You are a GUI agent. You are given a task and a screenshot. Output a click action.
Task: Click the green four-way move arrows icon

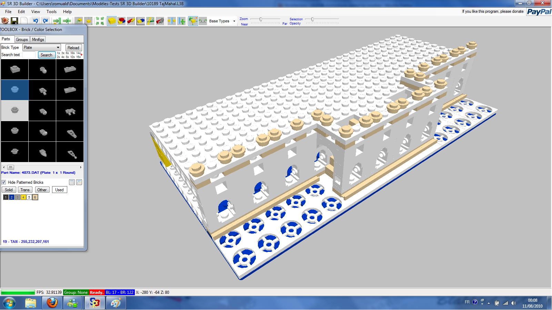point(182,21)
